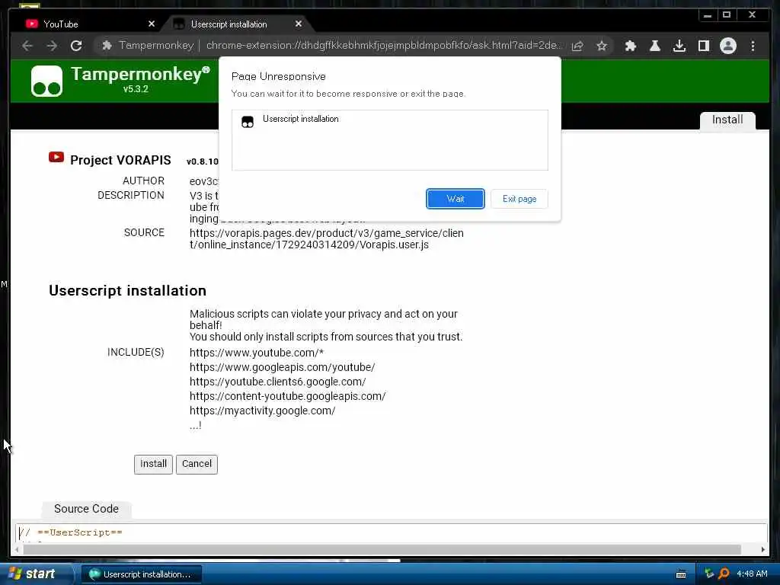Image resolution: width=780 pixels, height=585 pixels.
Task: Install the Project VORAPIS userscript
Action: [x=153, y=464]
